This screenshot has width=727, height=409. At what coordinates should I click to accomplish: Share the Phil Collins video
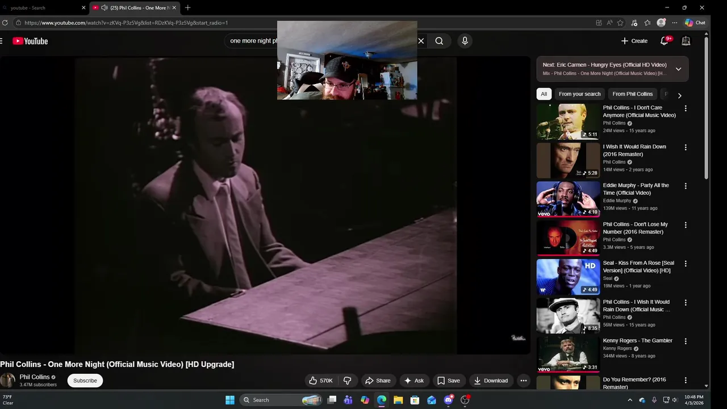tap(378, 381)
